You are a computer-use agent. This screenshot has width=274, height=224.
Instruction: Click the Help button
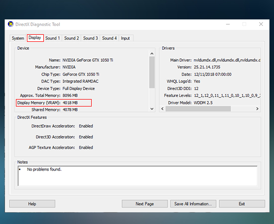click(32, 204)
